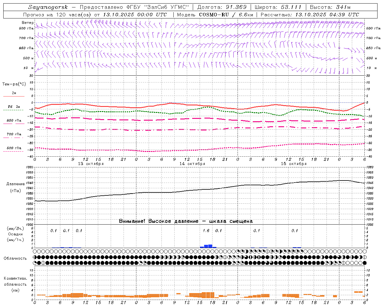The image size is (382, 305).
Task: Click the (гПа) unit label under Давление
Action: 16,191
